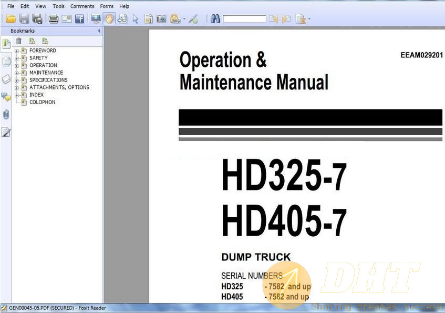Click the RMS padlock icon
445x313 pixels.
(175, 19)
